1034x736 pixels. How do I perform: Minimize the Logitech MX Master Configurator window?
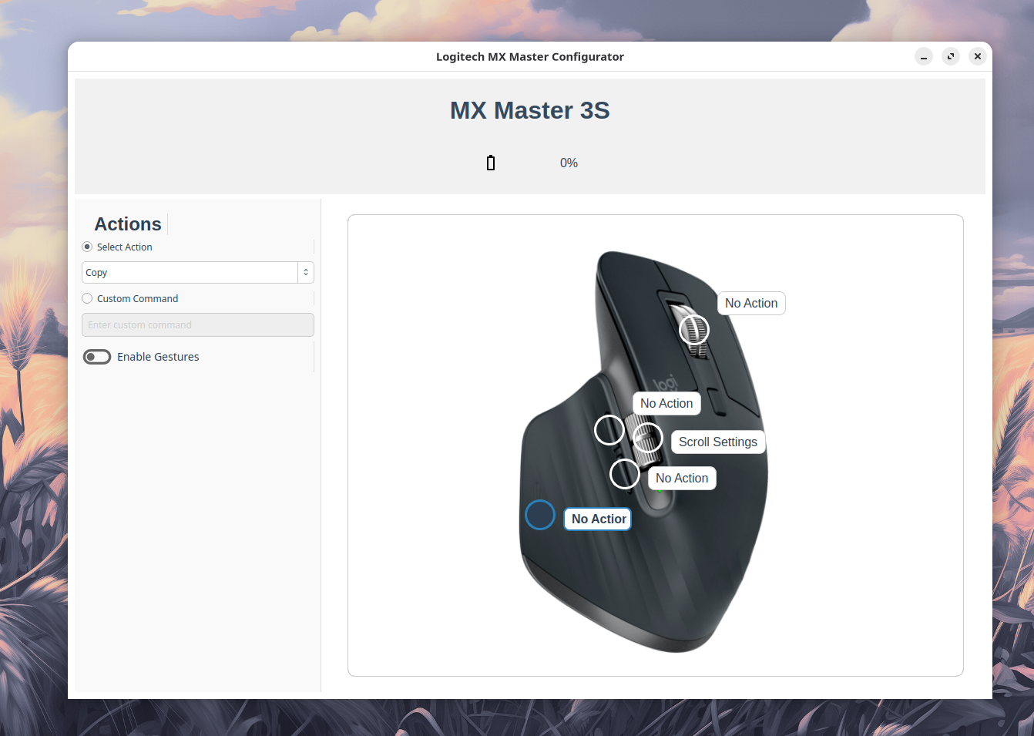924,56
